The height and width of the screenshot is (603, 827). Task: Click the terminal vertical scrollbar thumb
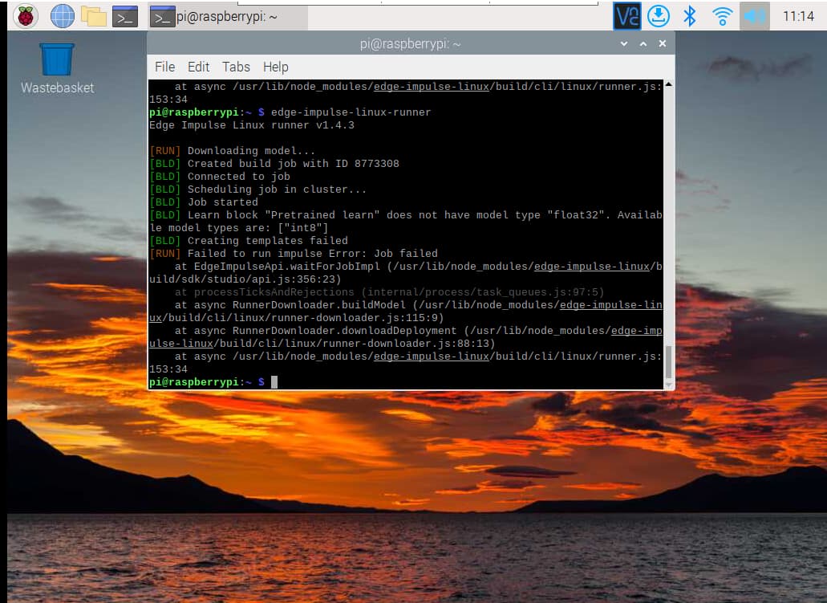pyautogui.click(x=668, y=362)
